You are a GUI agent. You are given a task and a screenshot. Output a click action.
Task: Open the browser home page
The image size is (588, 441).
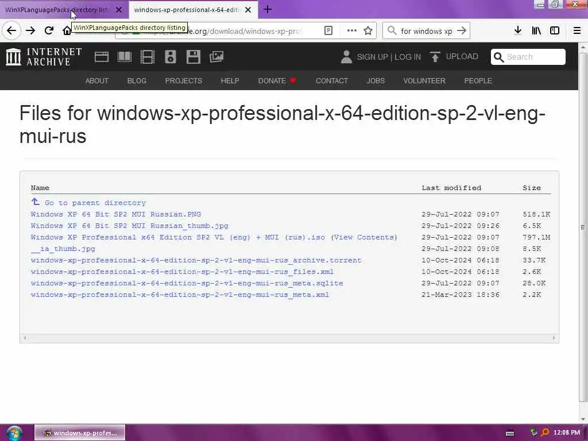67,31
